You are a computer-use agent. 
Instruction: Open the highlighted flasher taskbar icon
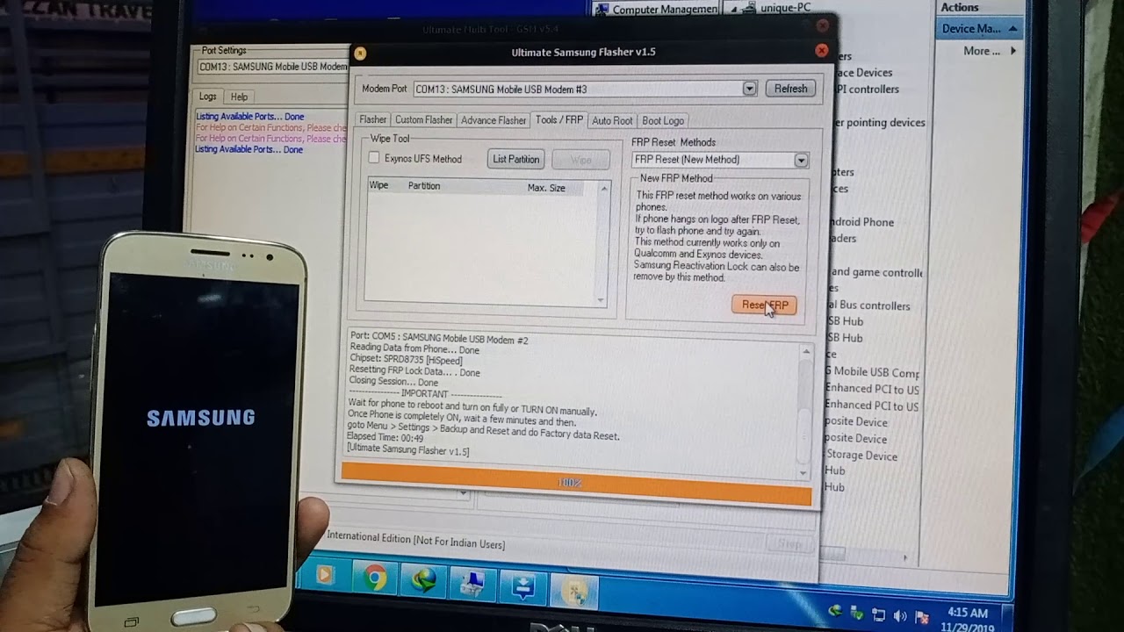coord(576,590)
